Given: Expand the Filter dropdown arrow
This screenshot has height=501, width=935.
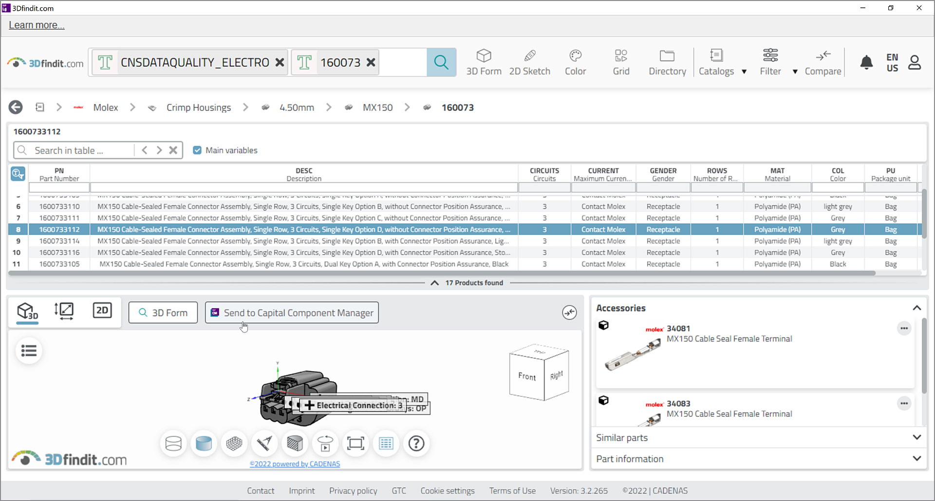Looking at the screenshot, I should [x=795, y=72].
